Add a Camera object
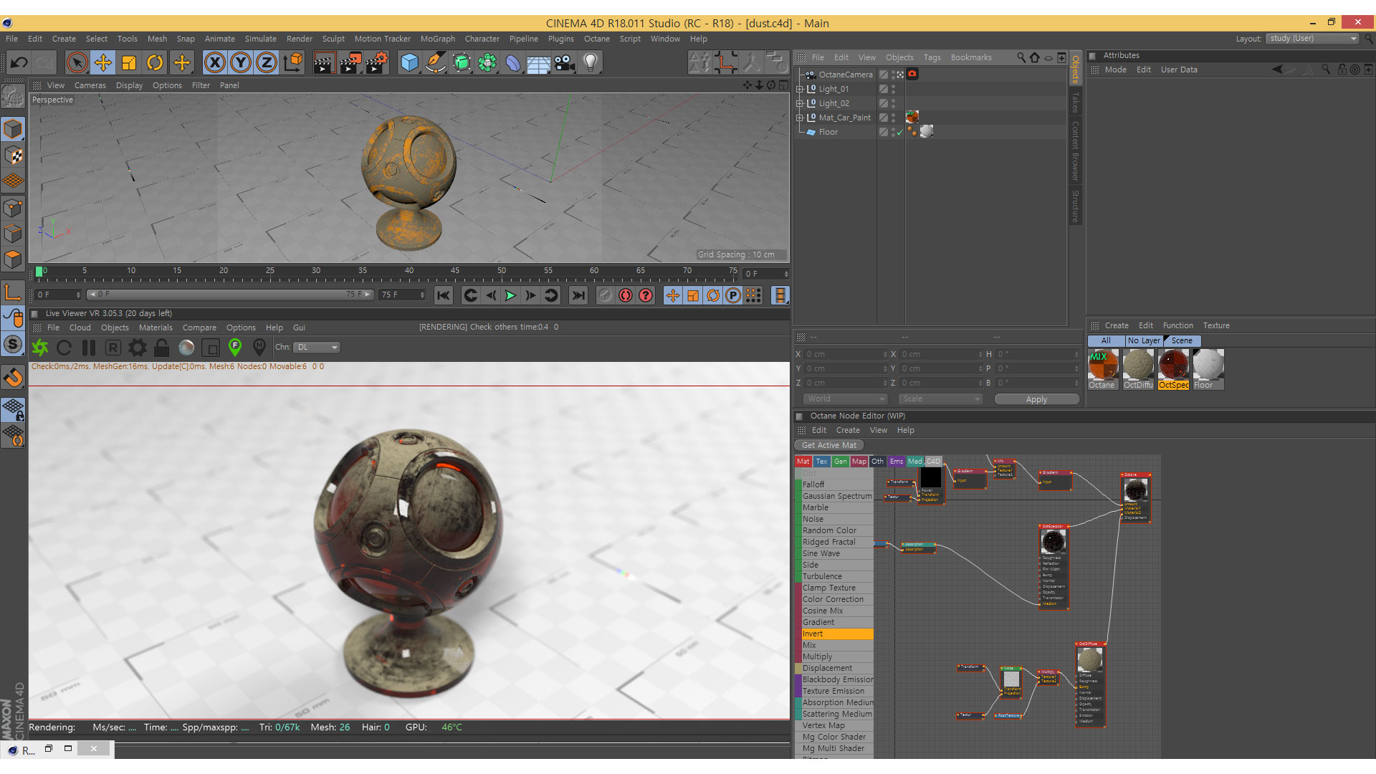 point(565,63)
